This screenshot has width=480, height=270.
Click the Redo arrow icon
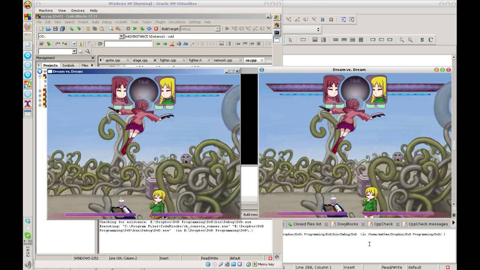click(x=79, y=29)
